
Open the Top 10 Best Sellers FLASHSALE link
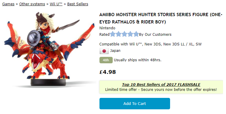[x=161, y=85]
